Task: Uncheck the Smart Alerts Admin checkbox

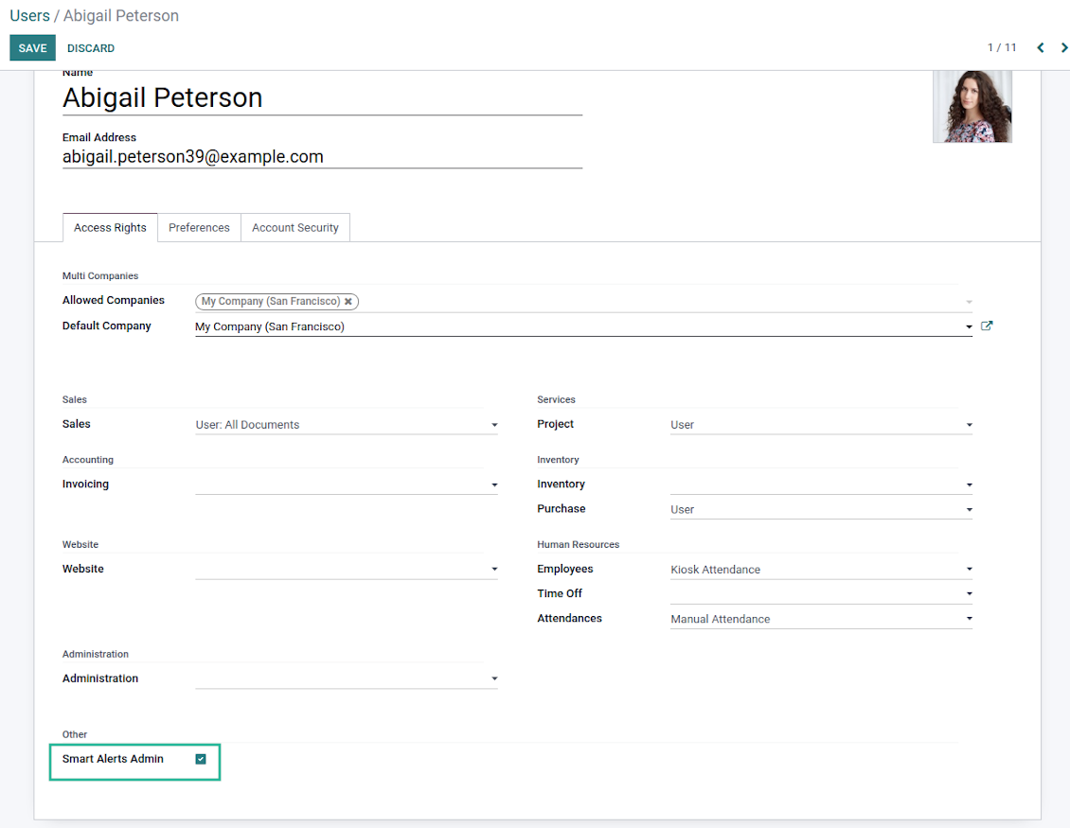Action: coord(201,759)
